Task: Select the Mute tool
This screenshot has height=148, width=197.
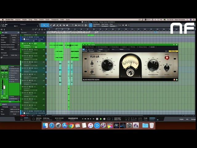Action: coord(61,25)
